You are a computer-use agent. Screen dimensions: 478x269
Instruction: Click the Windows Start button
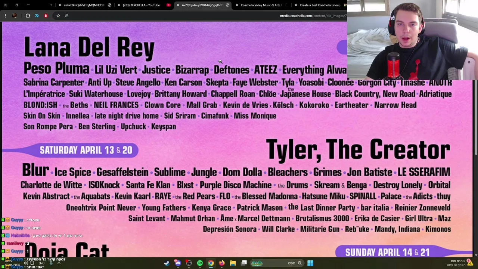(x=310, y=263)
